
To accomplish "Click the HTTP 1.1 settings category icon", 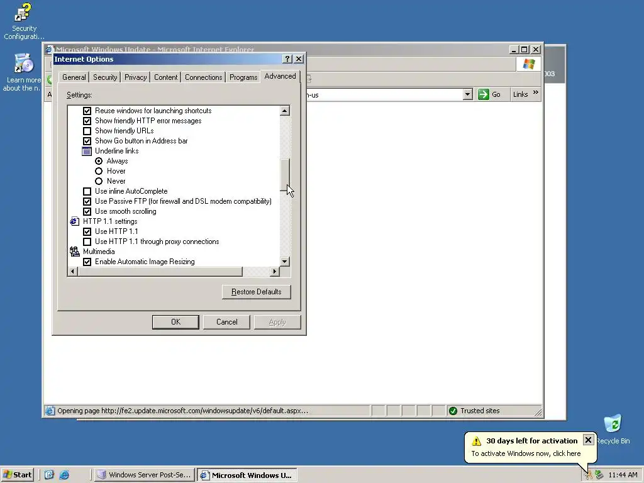I will tap(75, 221).
